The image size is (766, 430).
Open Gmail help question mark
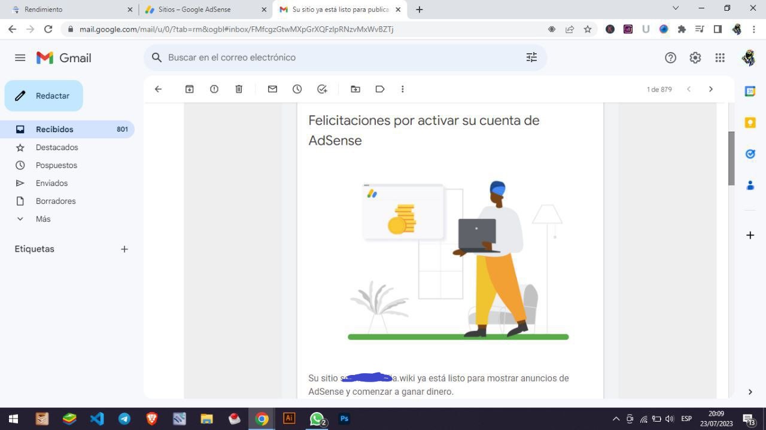point(670,57)
